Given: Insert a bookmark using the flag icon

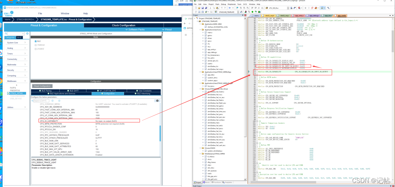Looking at the screenshot, I should (x=237, y=8).
